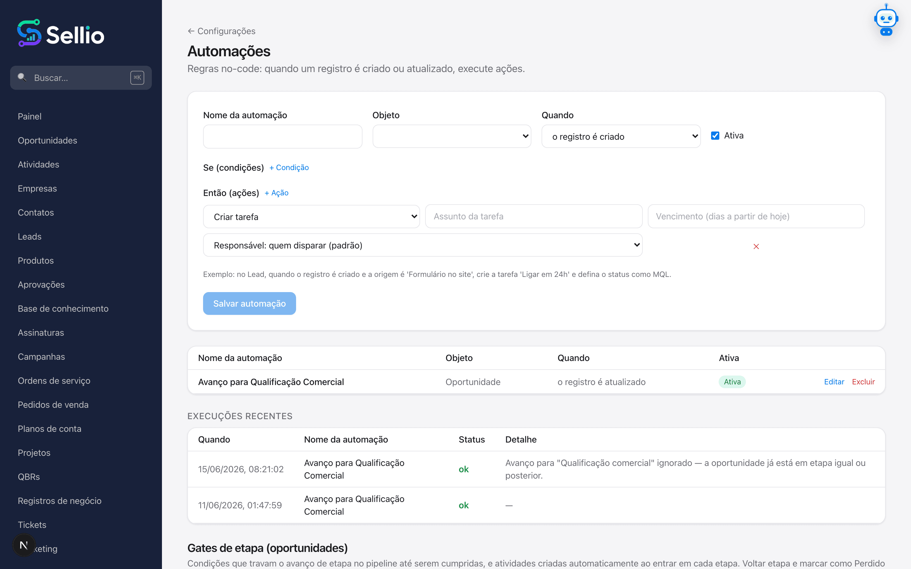The width and height of the screenshot is (911, 569).
Task: Click ok status of 15/06/2026 execution
Action: pos(463,469)
